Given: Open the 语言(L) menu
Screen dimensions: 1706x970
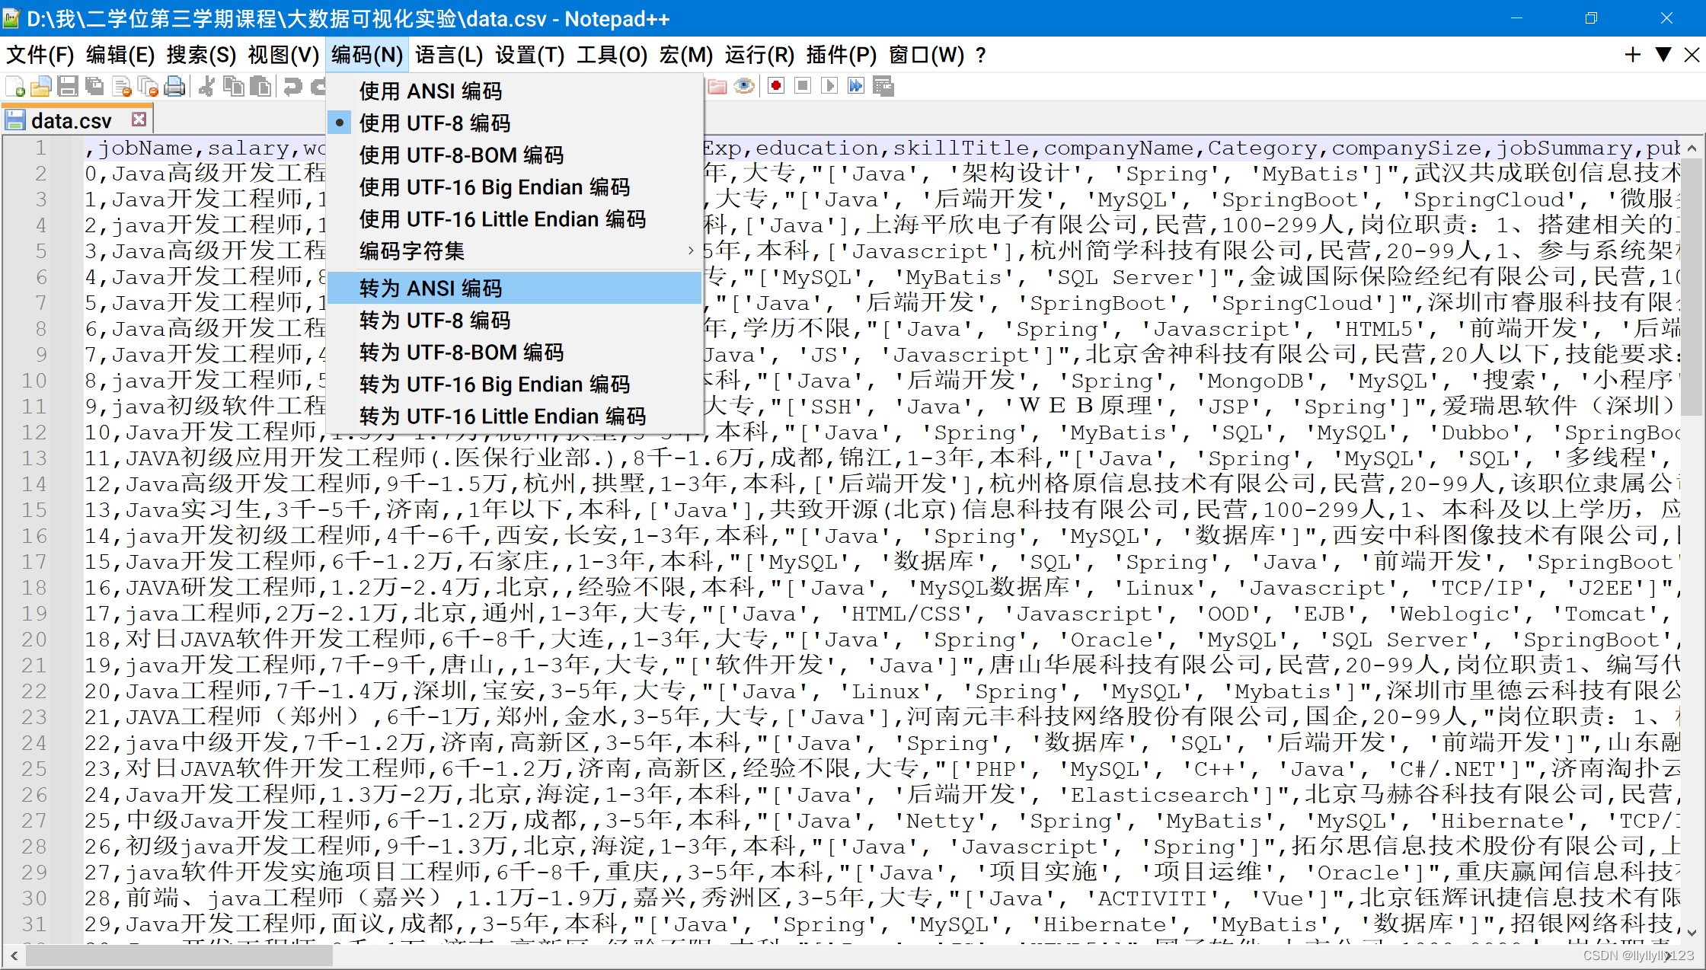Looking at the screenshot, I should pyautogui.click(x=448, y=54).
